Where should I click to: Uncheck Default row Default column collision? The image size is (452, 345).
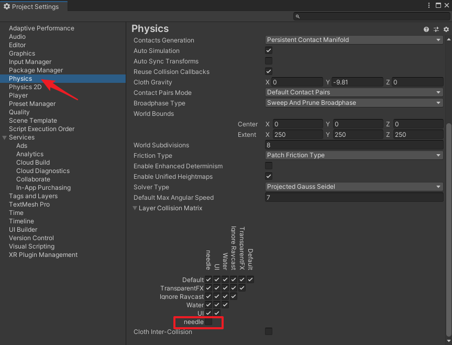coord(250,279)
